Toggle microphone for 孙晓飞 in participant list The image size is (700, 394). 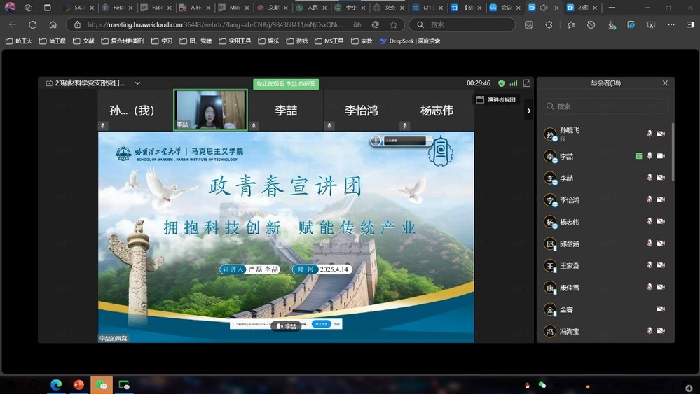tap(650, 134)
